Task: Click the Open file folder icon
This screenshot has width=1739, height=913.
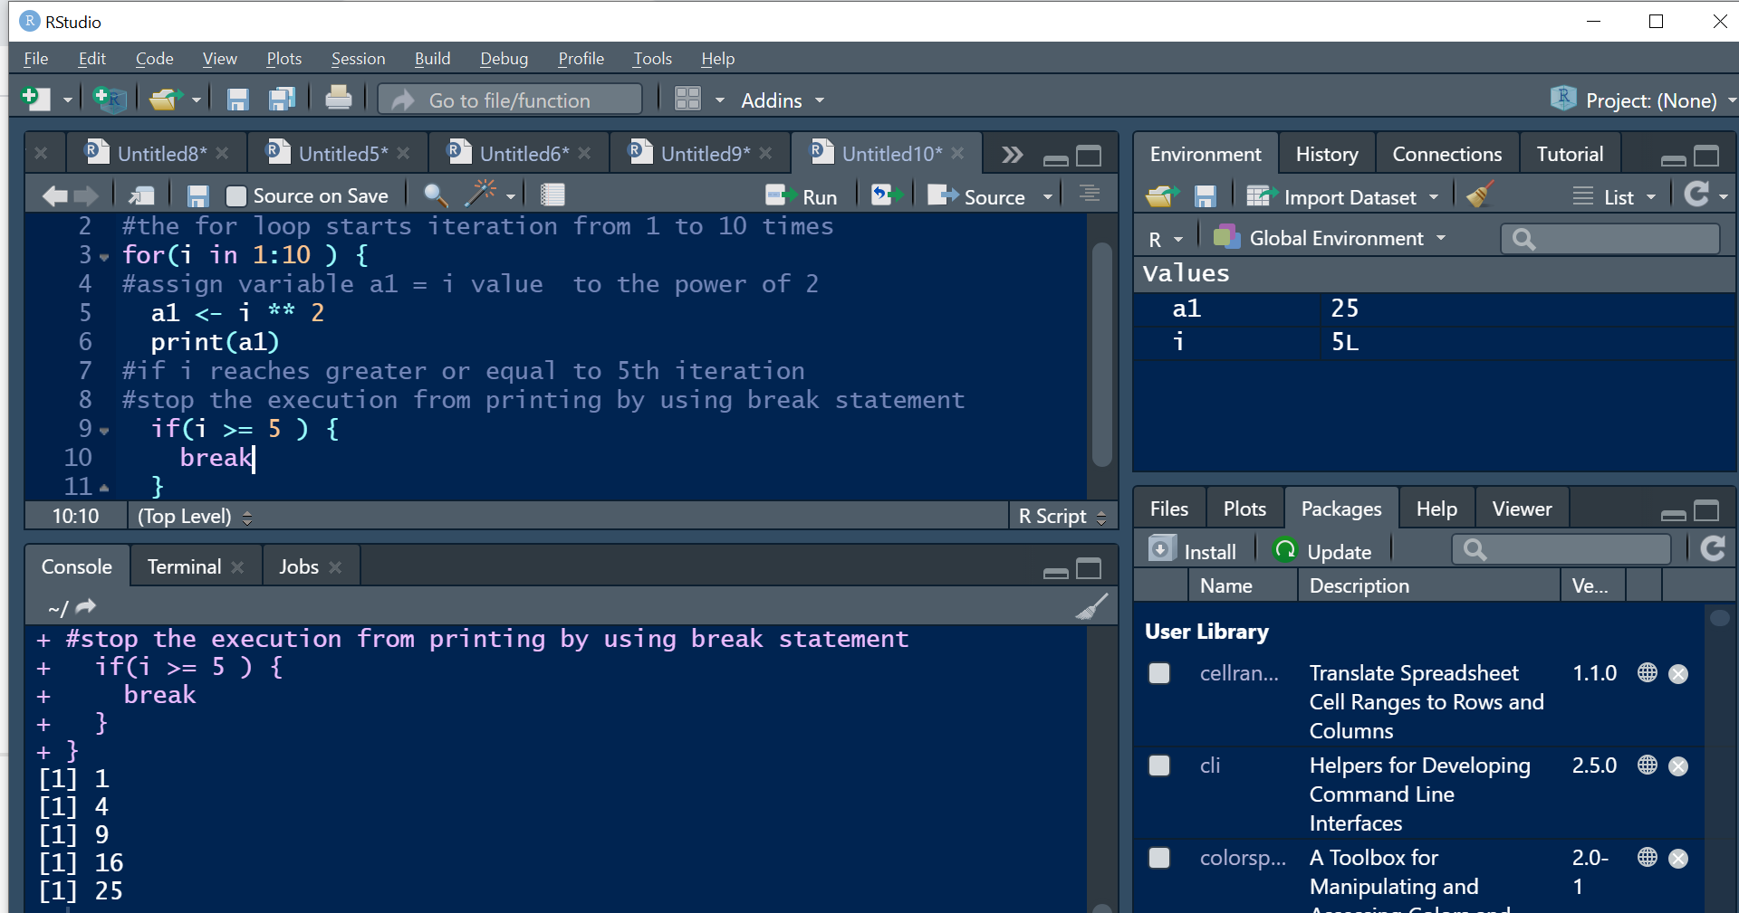Action: pyautogui.click(x=166, y=99)
